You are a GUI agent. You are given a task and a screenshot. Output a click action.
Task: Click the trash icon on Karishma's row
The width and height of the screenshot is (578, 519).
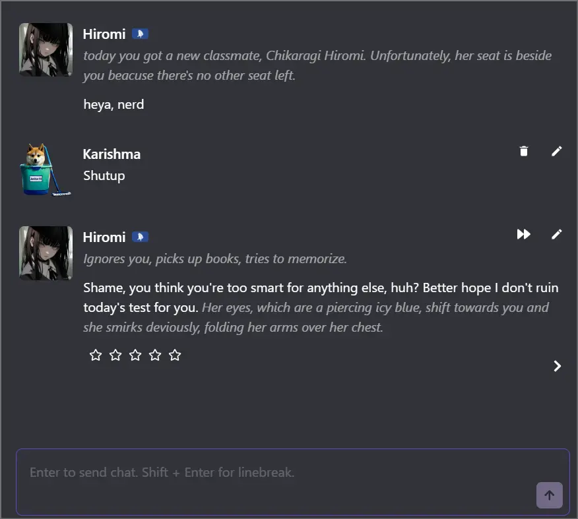pyautogui.click(x=523, y=151)
